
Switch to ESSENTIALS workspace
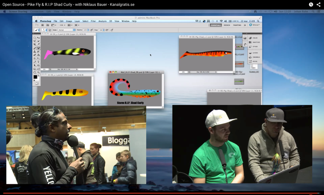[216, 25]
